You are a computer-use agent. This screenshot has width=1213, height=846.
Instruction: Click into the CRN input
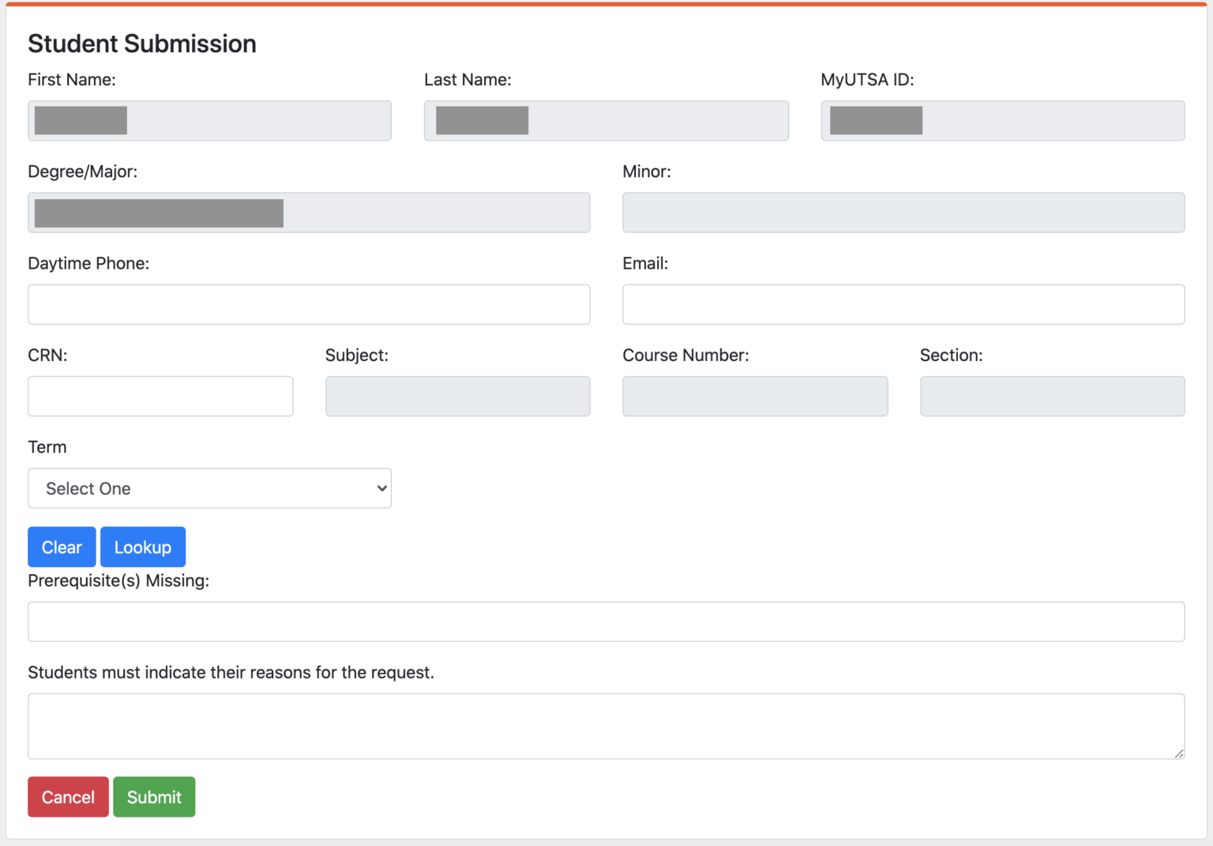[x=160, y=396]
